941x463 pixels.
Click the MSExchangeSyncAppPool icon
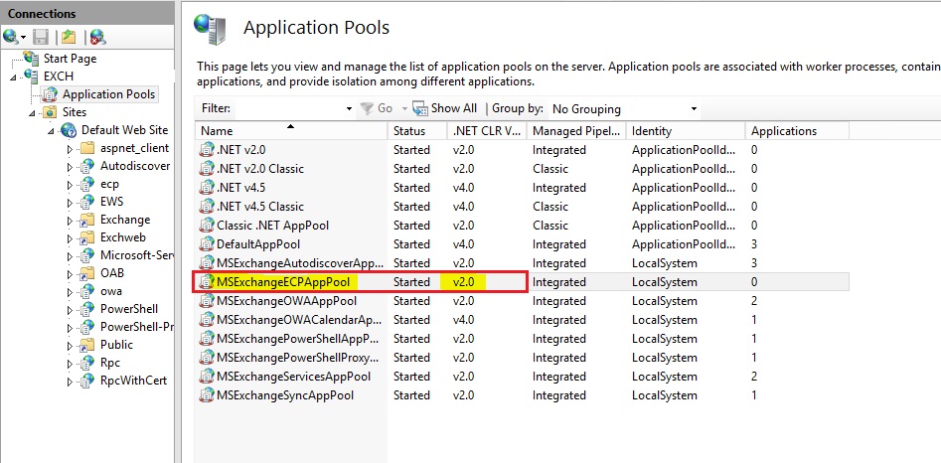[x=207, y=395]
